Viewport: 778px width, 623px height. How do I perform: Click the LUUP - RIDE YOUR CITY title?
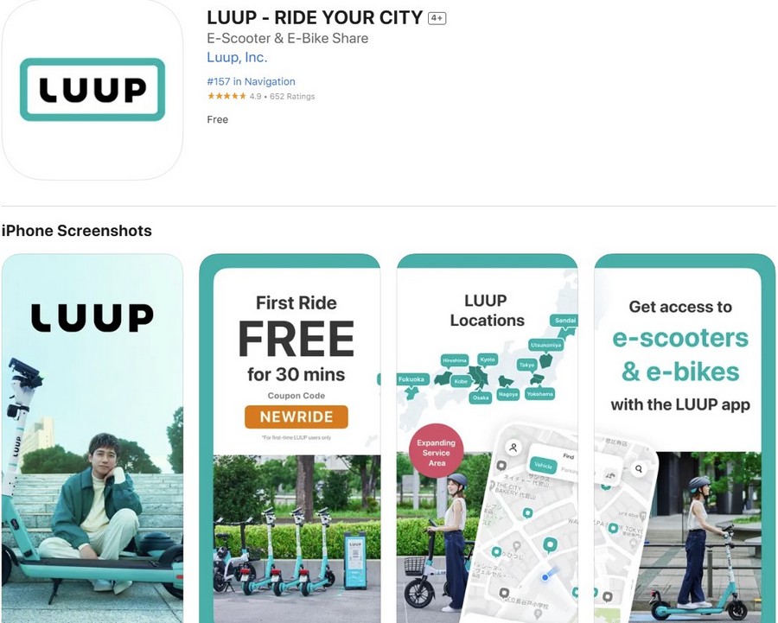(315, 18)
